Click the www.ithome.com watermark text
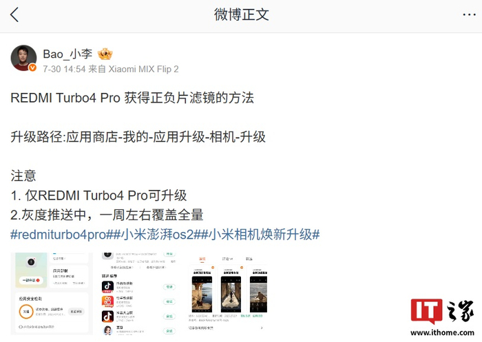The image size is (482, 342). tap(442, 332)
